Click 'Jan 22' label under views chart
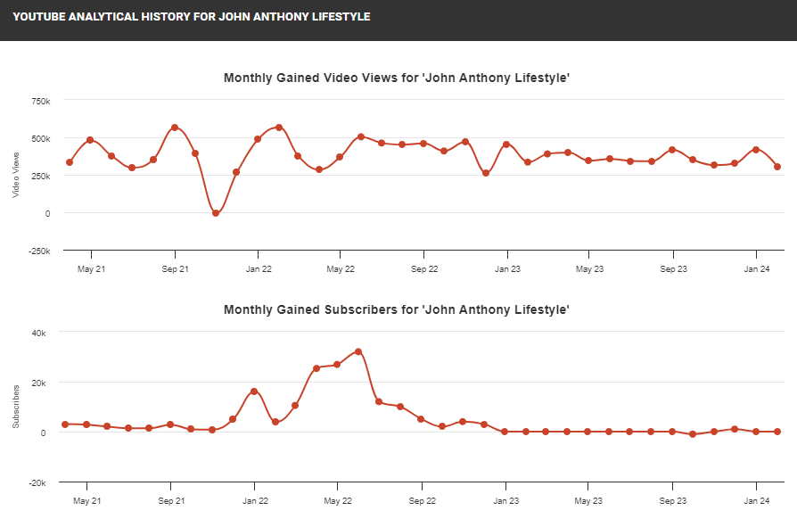 click(259, 269)
